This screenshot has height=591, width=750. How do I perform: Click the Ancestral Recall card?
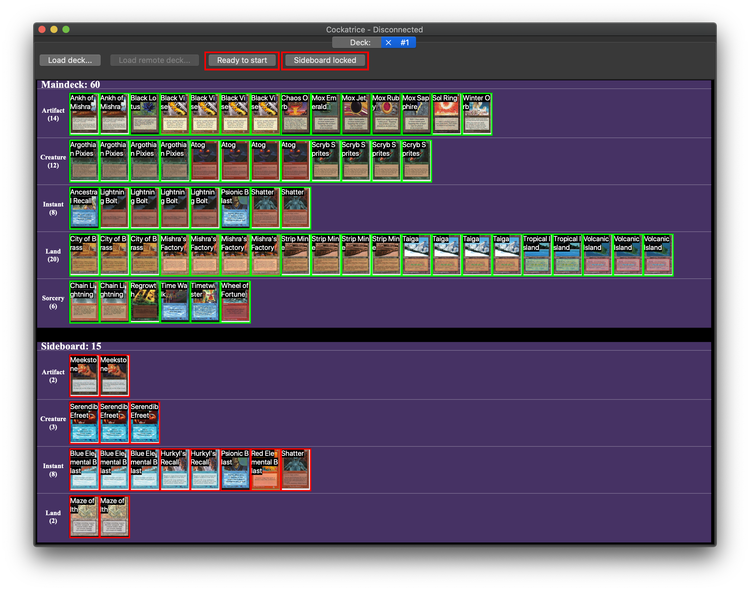tap(84, 208)
